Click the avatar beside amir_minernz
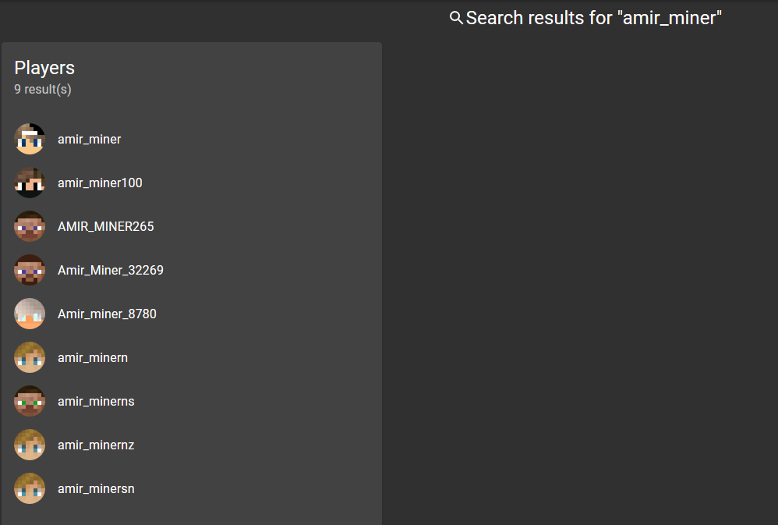The width and height of the screenshot is (778, 525). tap(30, 445)
